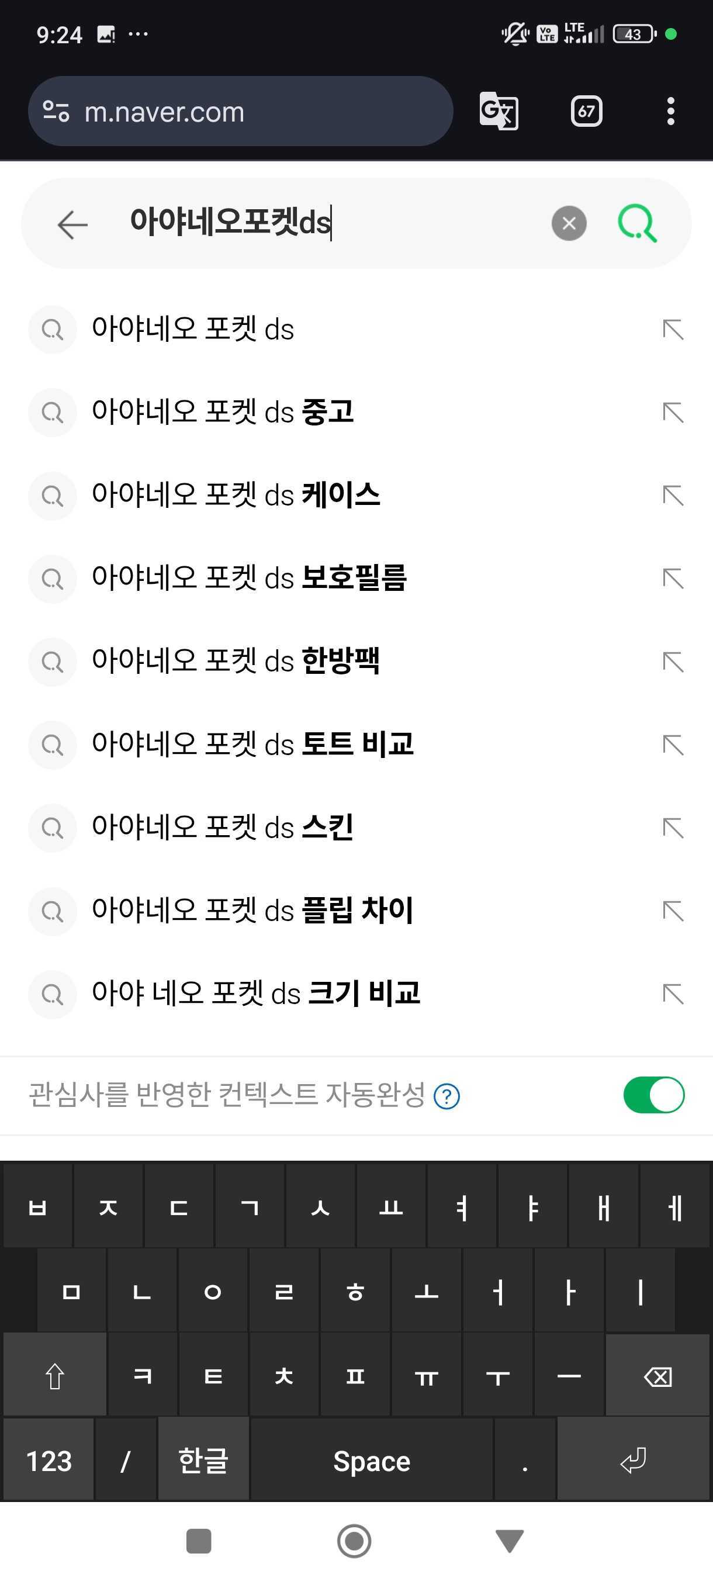
Task: Switch keyboard language with 한글 key
Action: (203, 1461)
